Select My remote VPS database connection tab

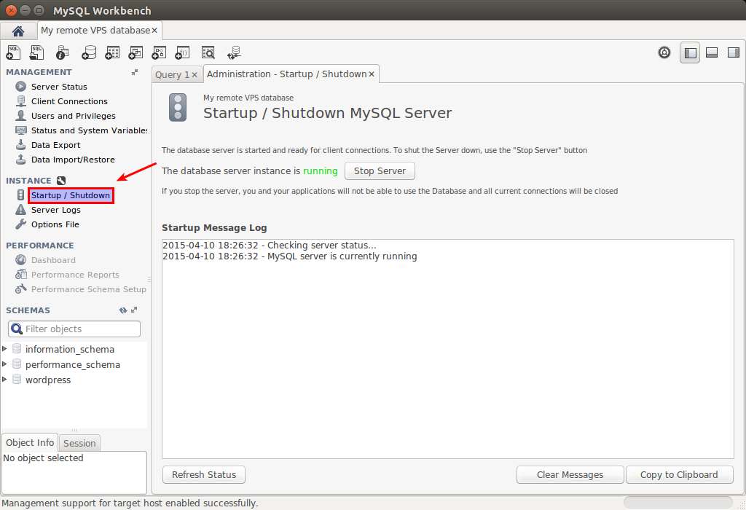pos(95,31)
